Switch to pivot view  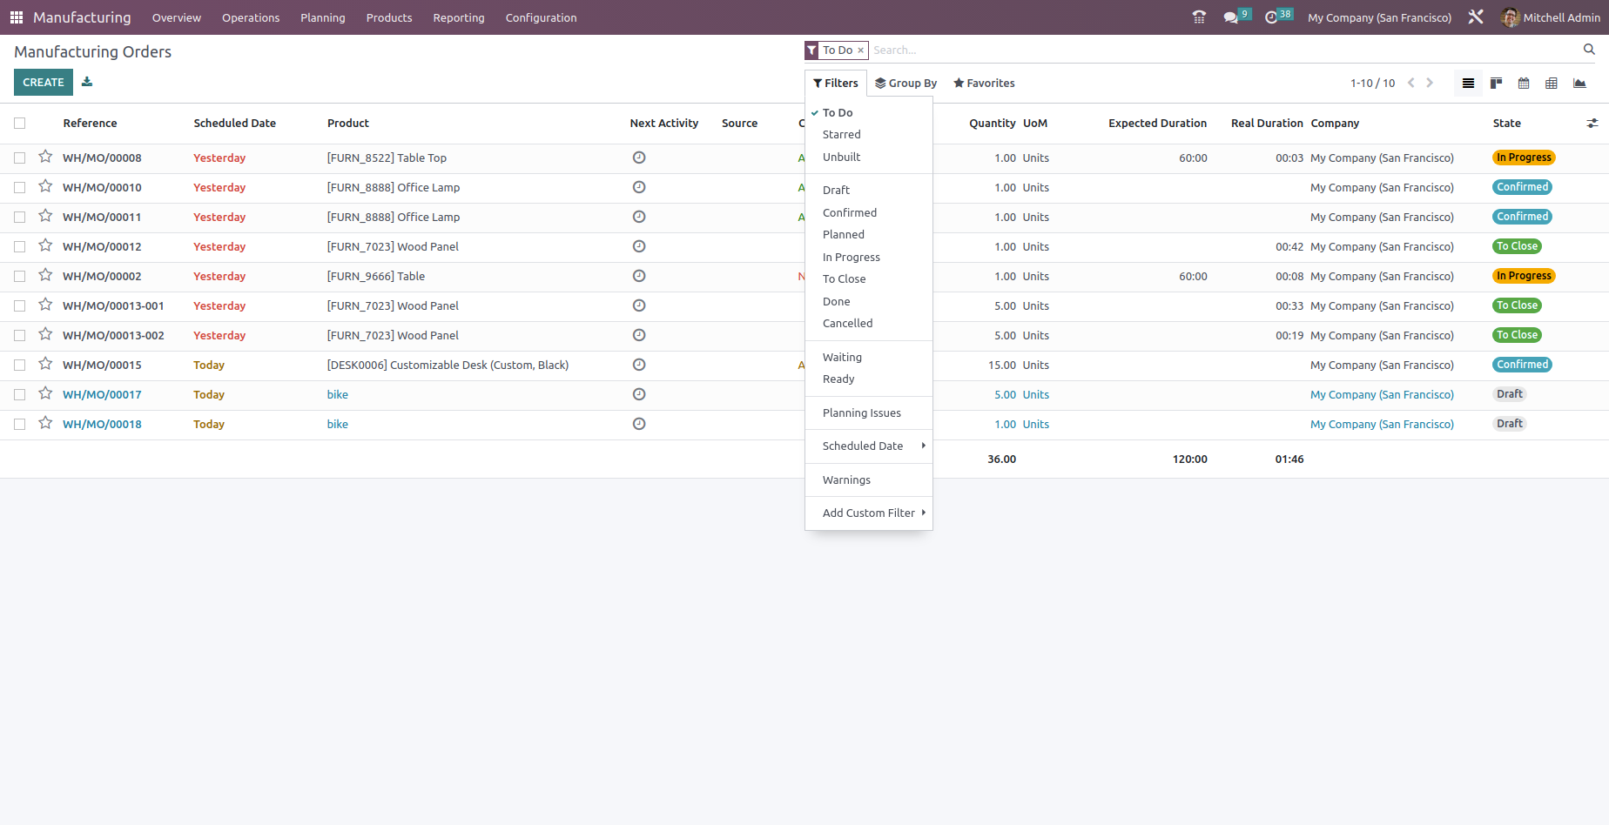pyautogui.click(x=1552, y=84)
